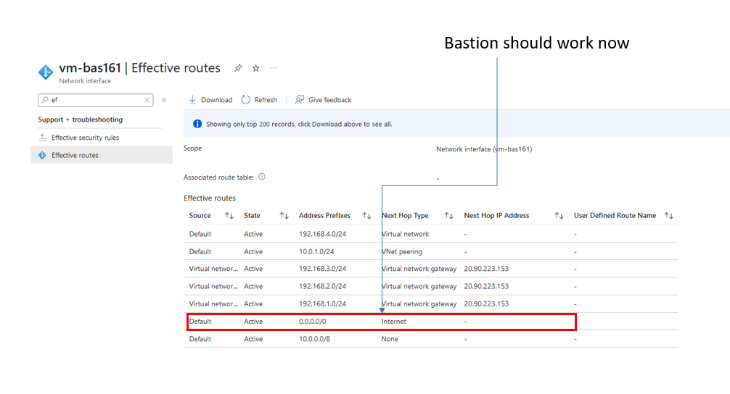Sort table by Next Hop IP Address

tap(559, 216)
